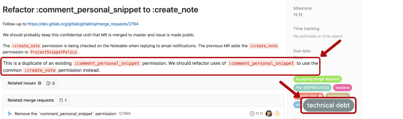The image size is (403, 119).
Task: Open the "Remove the comment_personal_snippet permission" merge request
Action: tap(65, 114)
